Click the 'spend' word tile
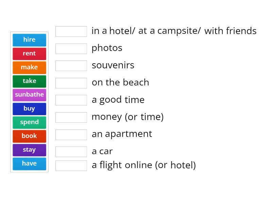Viewport: 272px width, 204px height. pyautogui.click(x=29, y=122)
